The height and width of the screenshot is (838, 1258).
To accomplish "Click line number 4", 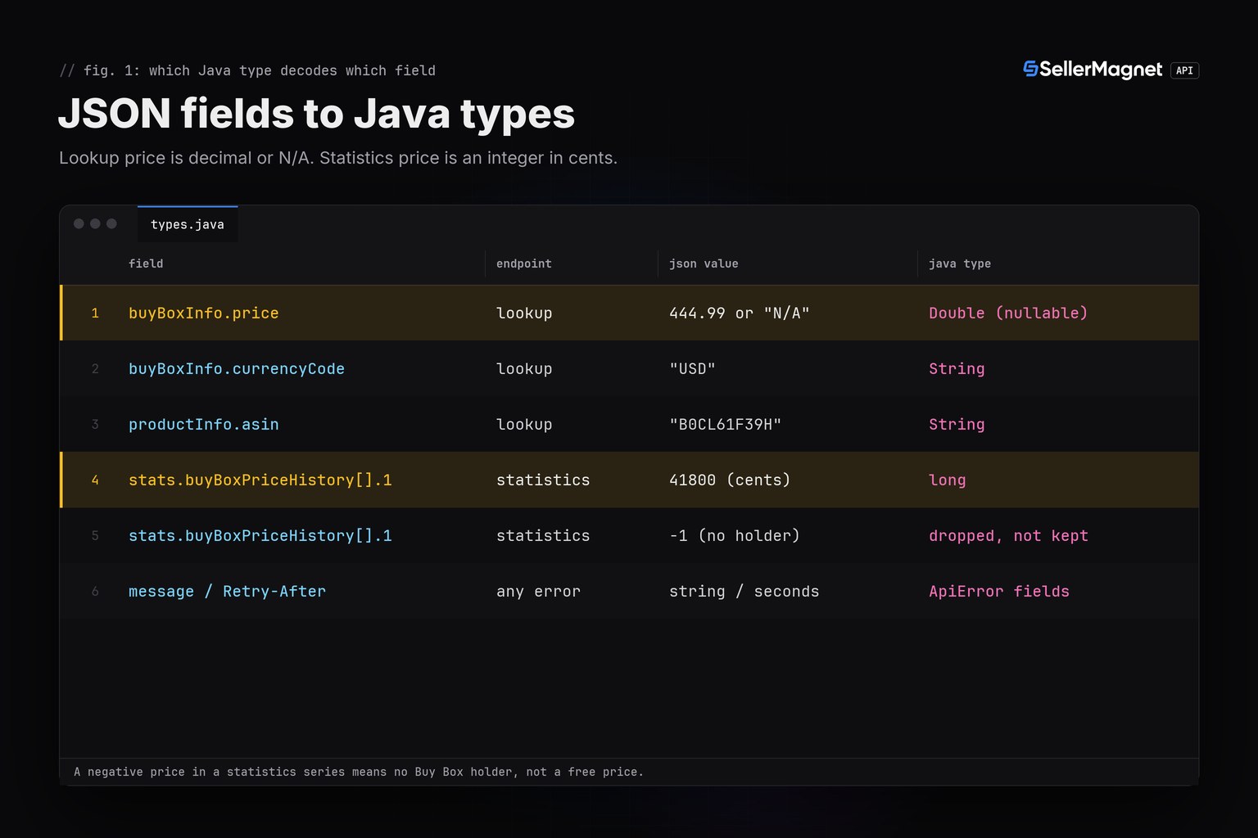I will click(x=95, y=480).
